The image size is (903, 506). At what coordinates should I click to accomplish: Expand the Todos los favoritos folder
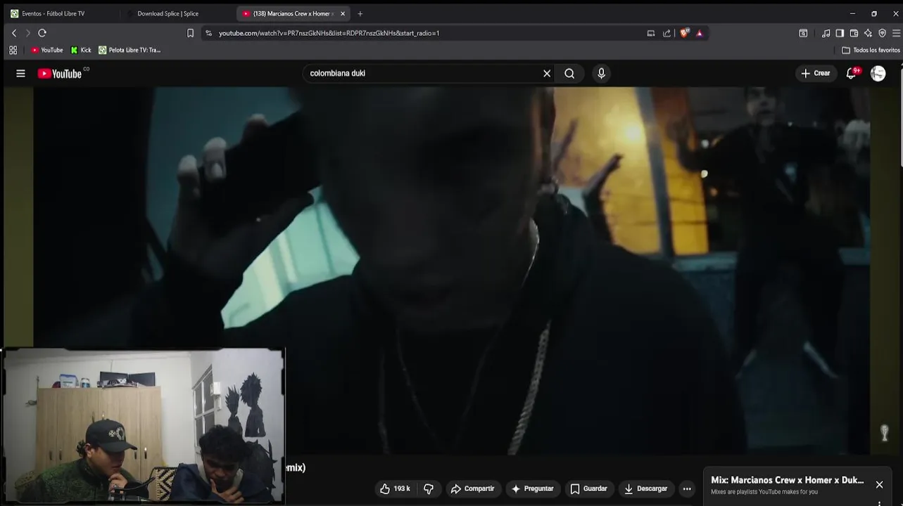pos(871,50)
